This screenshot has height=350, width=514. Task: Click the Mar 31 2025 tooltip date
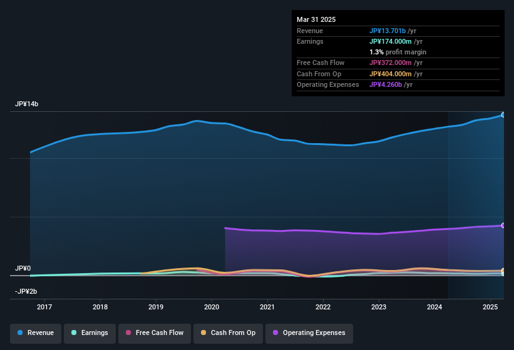316,19
